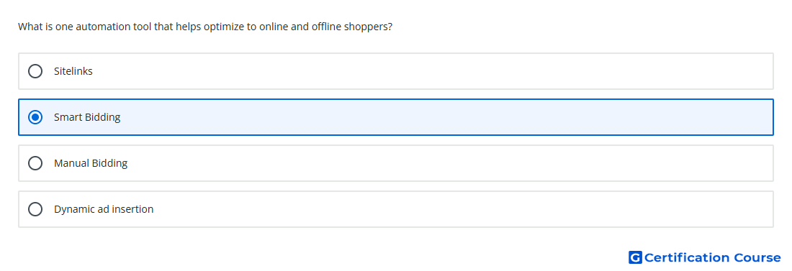The height and width of the screenshot is (271, 792).
Task: Open the Certification Course link text
Action: coord(712,257)
